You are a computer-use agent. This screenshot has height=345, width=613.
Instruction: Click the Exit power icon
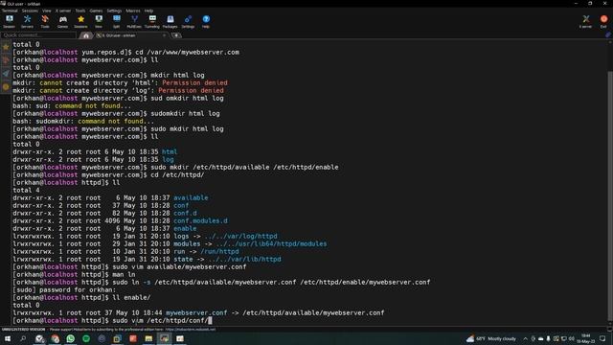(x=603, y=21)
